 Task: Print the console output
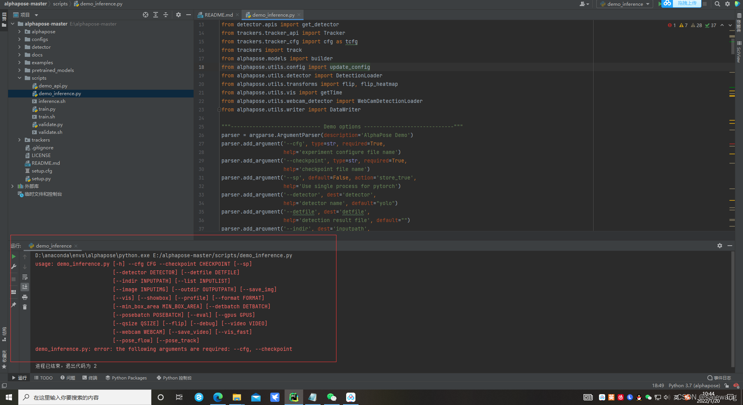coord(25,297)
